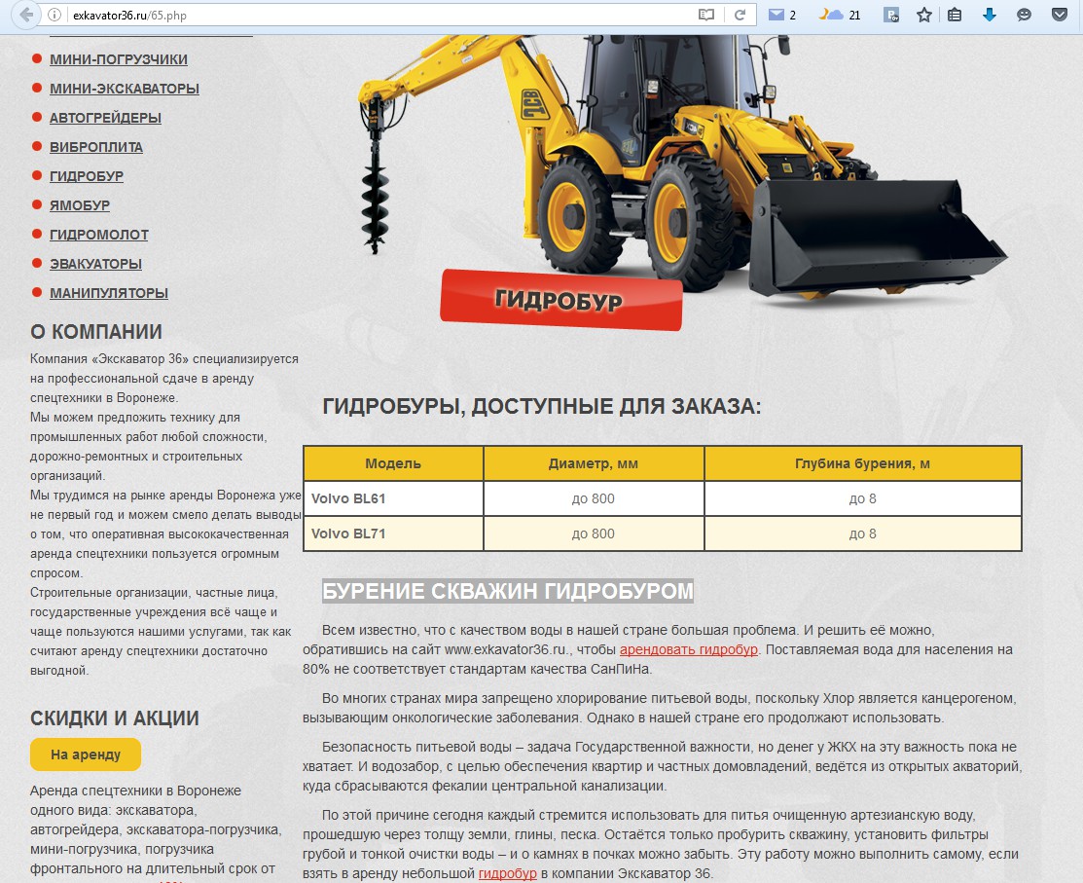
Task: Click the Модель table header
Action: click(x=393, y=463)
